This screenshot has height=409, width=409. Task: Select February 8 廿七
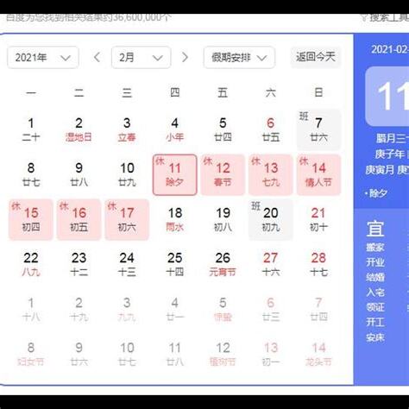(31, 174)
